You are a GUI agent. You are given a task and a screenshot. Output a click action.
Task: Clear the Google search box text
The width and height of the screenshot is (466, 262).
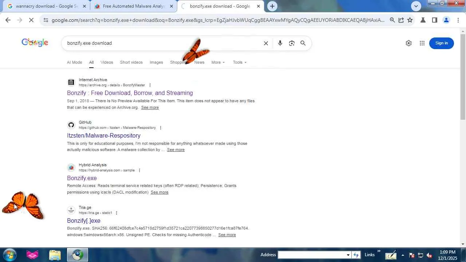click(266, 43)
